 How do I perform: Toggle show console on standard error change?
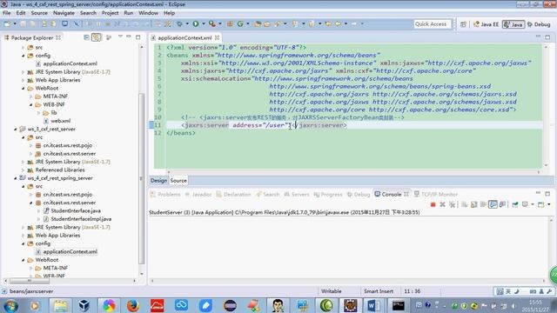pyautogui.click(x=502, y=204)
